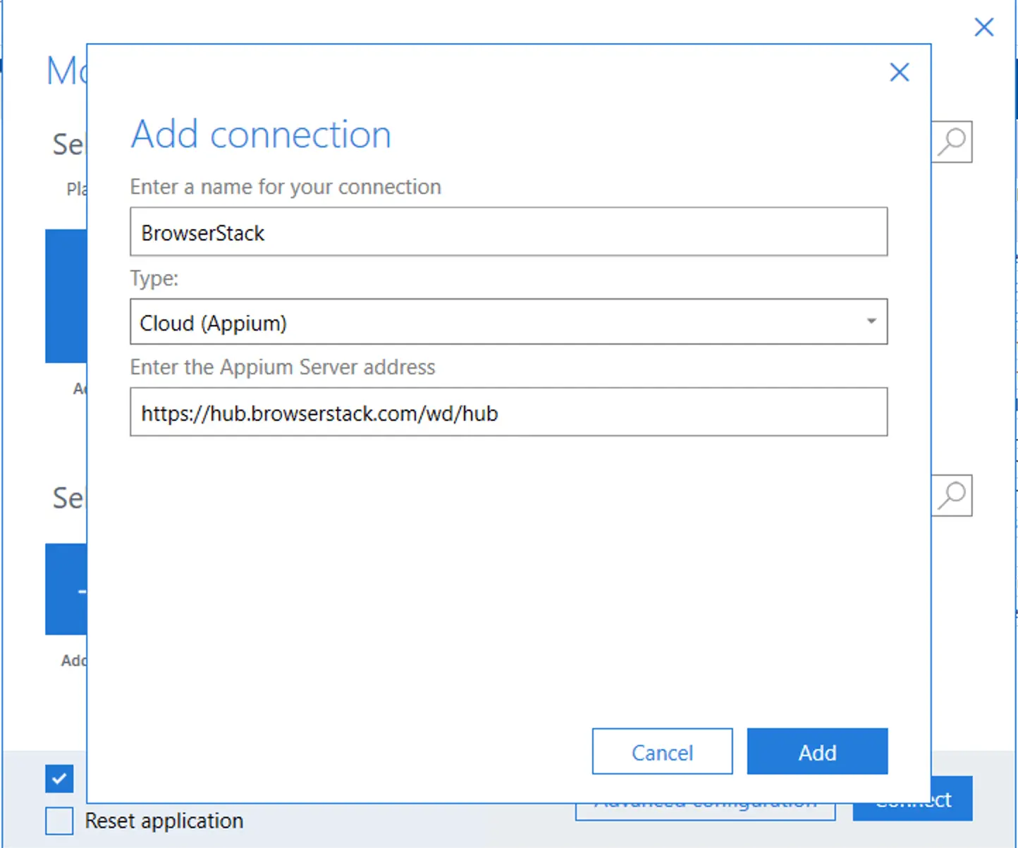Uncheck the checked blue checkbox

pyautogui.click(x=59, y=779)
